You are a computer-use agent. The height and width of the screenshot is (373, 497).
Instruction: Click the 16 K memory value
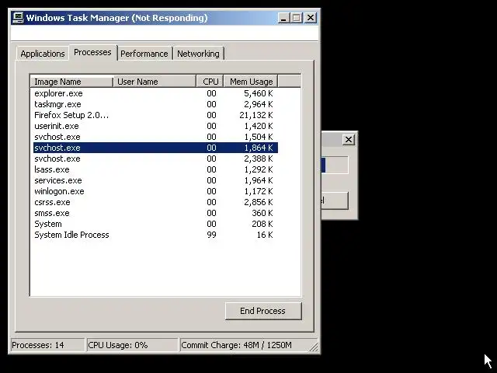click(x=265, y=235)
